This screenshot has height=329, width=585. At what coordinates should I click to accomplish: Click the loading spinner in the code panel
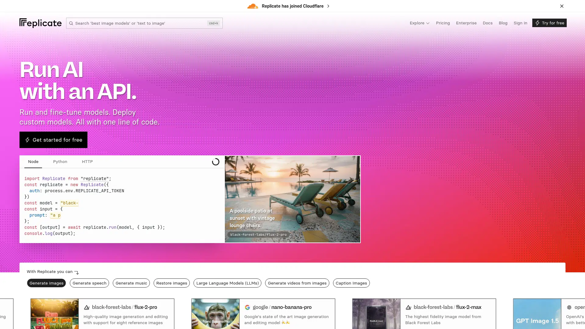point(215,162)
